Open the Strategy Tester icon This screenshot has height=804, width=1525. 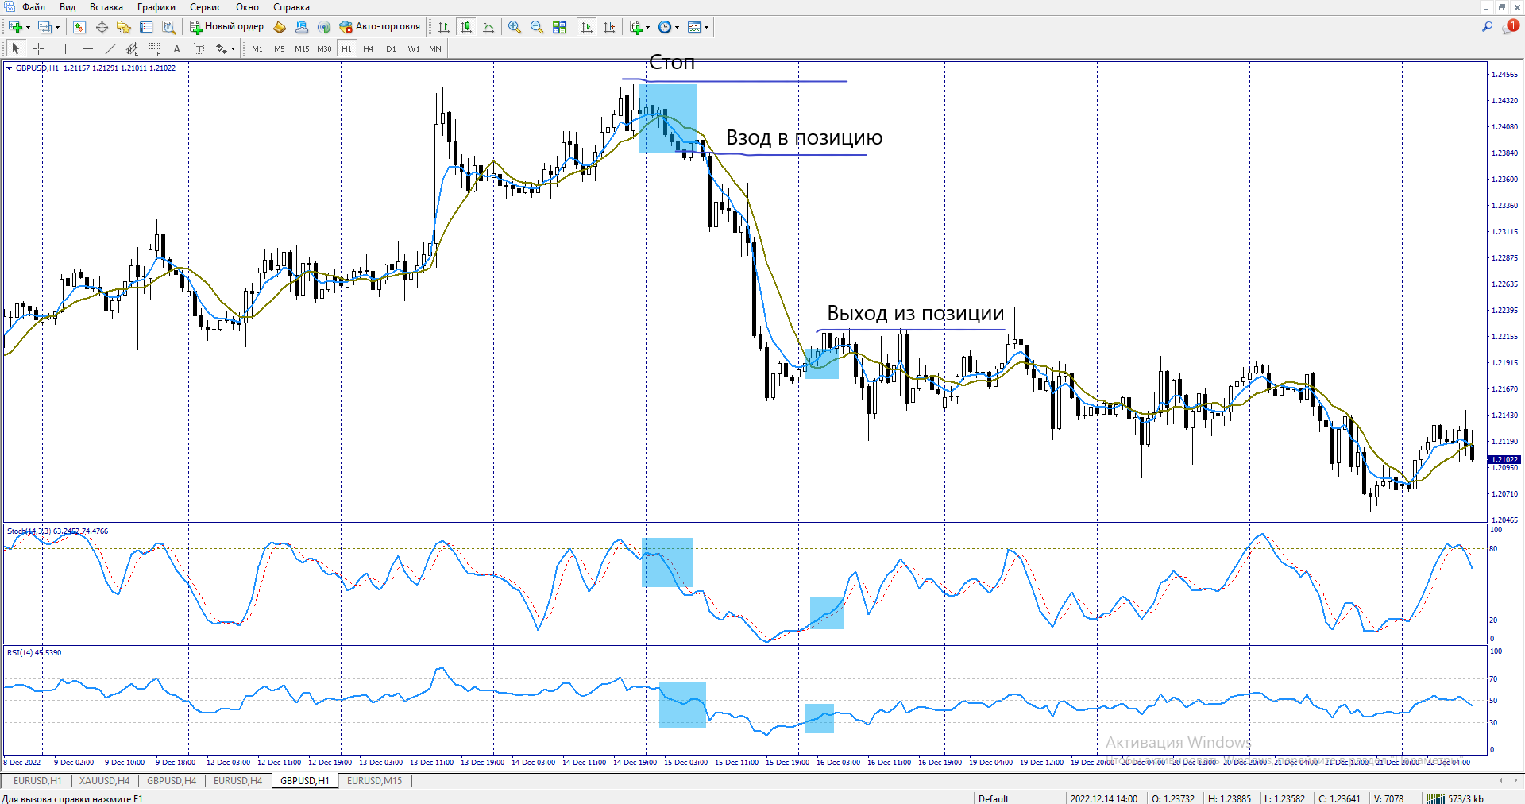click(168, 27)
